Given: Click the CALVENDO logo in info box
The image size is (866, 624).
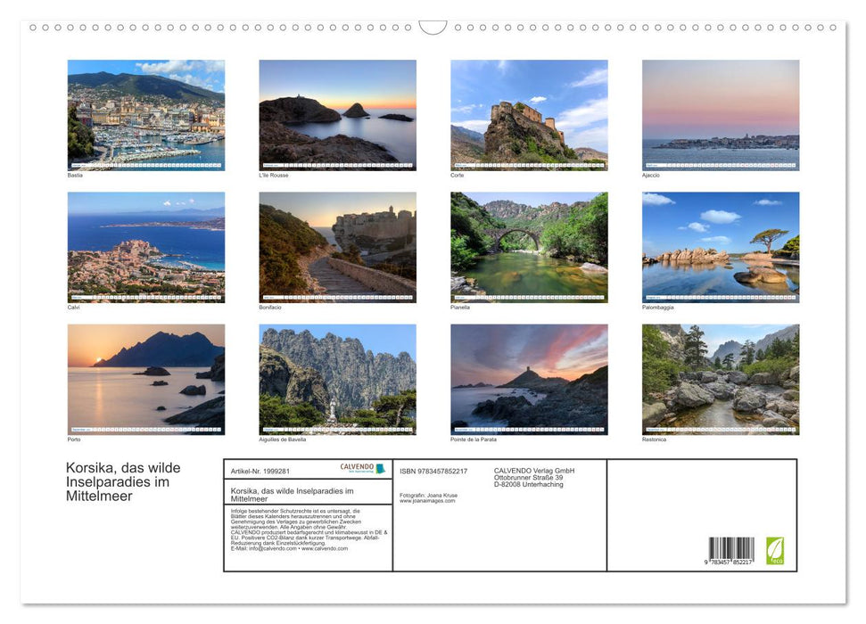Looking at the screenshot, I should click(x=362, y=468).
